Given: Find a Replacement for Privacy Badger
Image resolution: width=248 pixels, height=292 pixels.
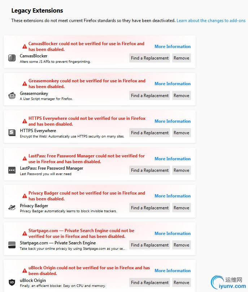Looking at the screenshot, I should [x=150, y=208].
